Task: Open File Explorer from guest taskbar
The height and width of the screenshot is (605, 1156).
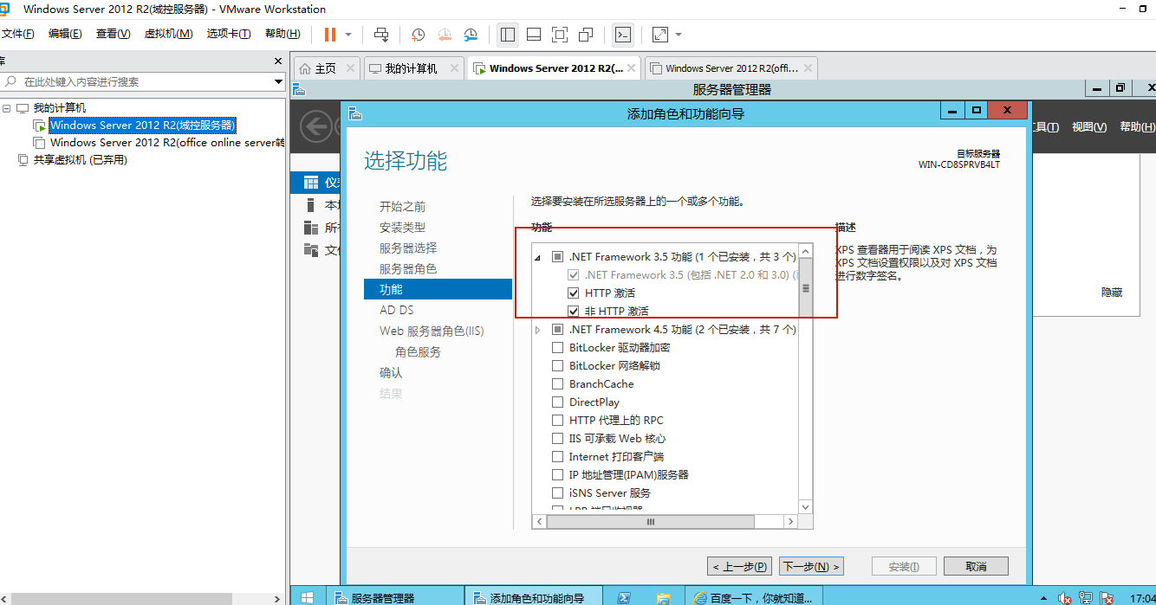Action: click(x=663, y=597)
